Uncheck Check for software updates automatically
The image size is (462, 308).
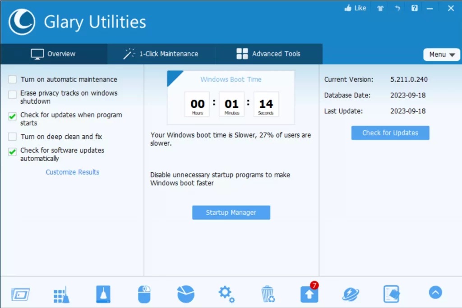coord(12,152)
